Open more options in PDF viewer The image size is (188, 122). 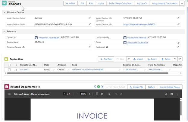coord(178,94)
